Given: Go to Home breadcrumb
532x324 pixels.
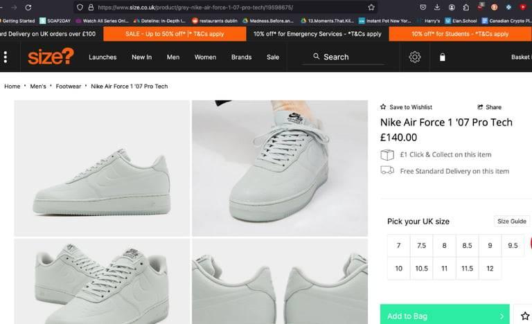Looking at the screenshot, I should click(12, 86).
